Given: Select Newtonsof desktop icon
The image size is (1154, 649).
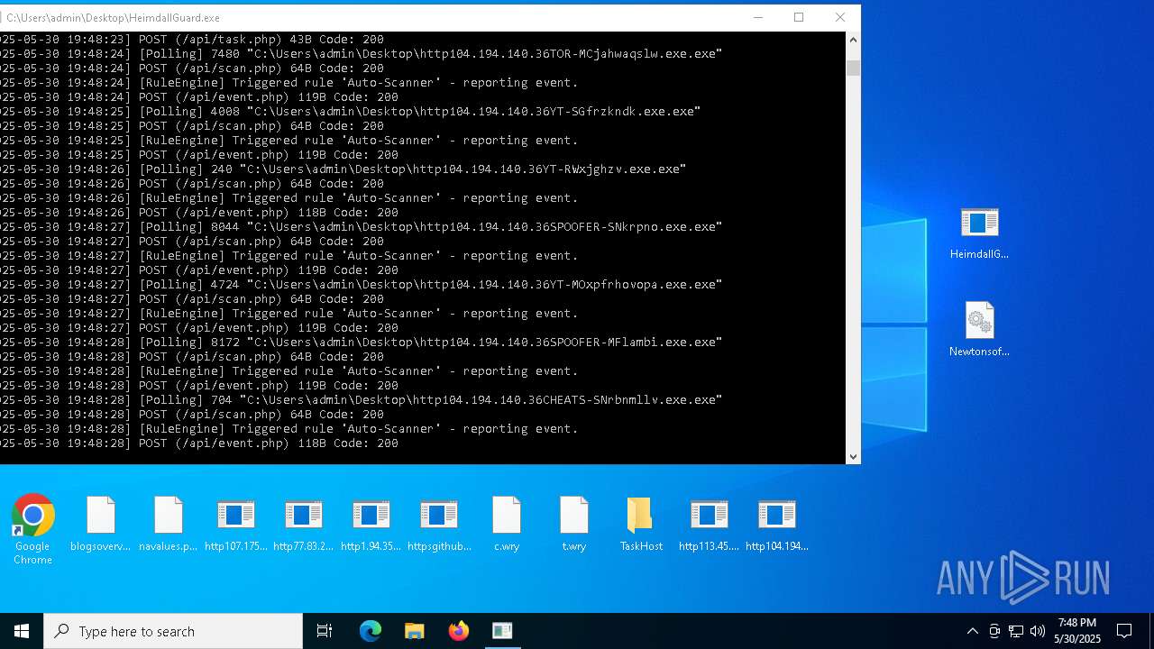Looking at the screenshot, I should tap(980, 330).
